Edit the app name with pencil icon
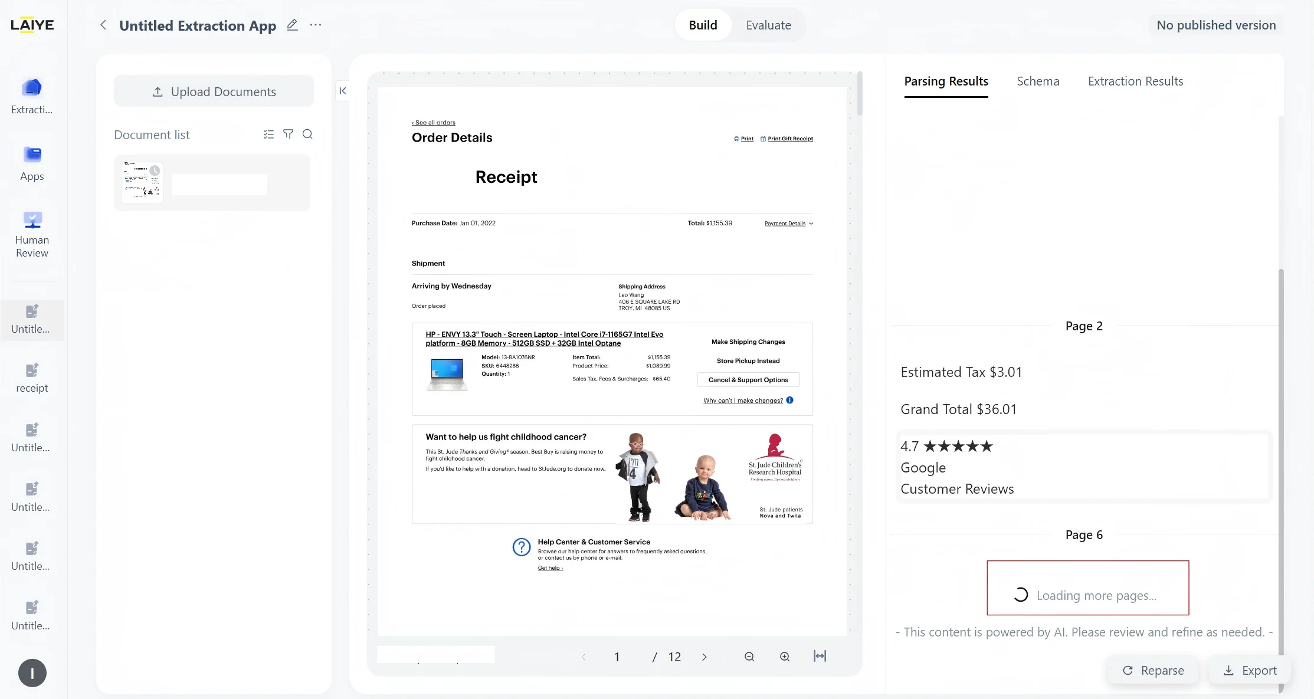Viewport: 1314px width, 699px height. [292, 25]
